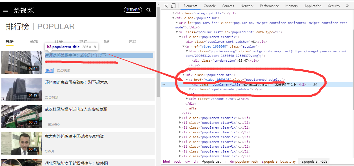Select li in the breadcrumb bar
Viewport: 354px width, 166px height.
coord(225,161)
